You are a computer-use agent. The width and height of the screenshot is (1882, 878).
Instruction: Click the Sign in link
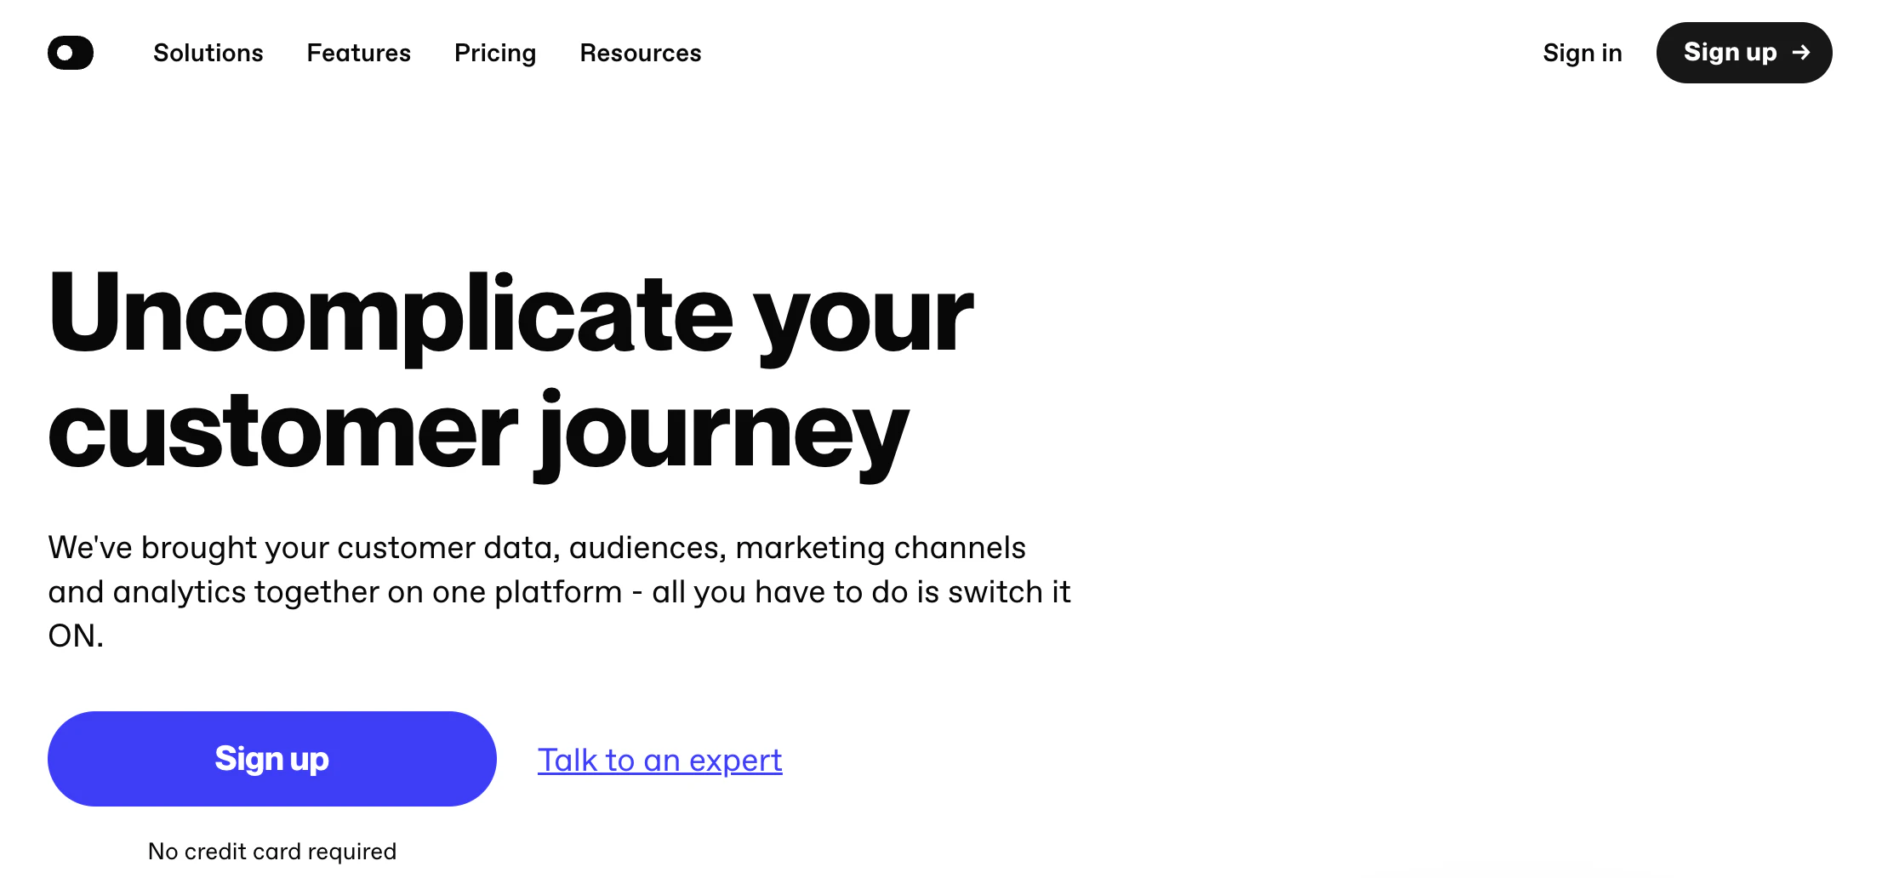click(1583, 53)
